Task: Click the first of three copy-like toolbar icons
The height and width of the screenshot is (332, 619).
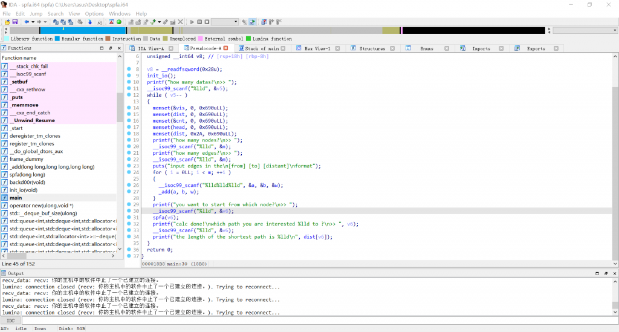Action: click(56, 22)
